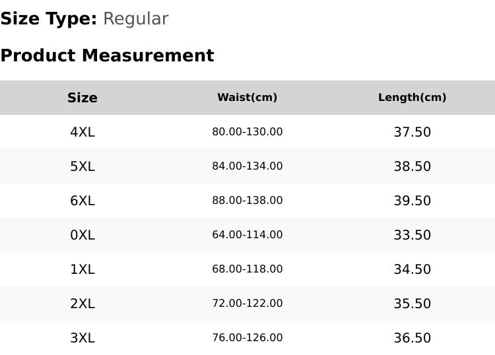Viewport: 495px width, 355px height.
Task: Click the 36.50 length value
Action: coord(412,339)
